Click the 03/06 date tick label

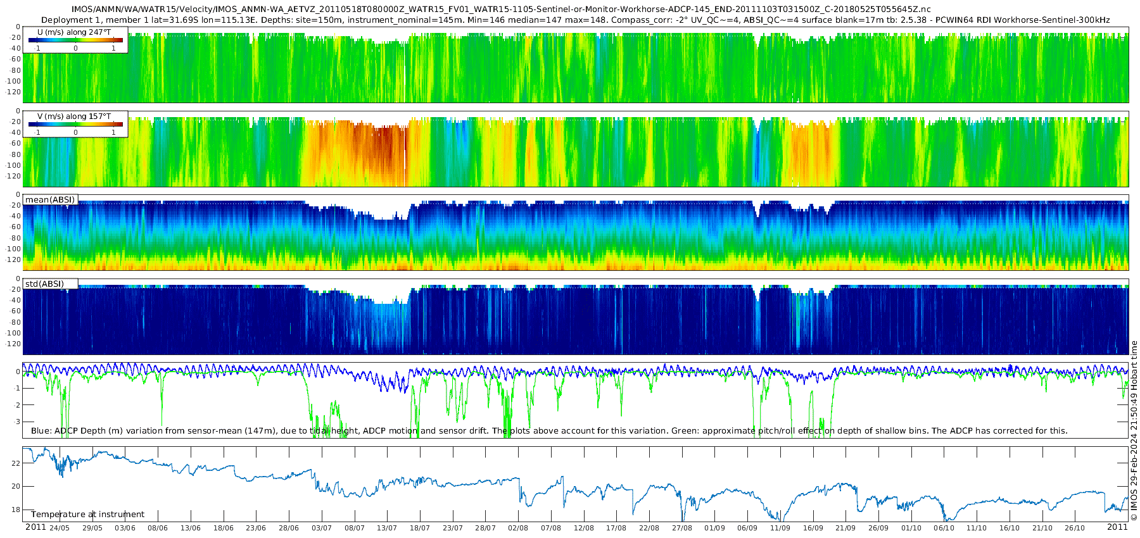pyautogui.click(x=125, y=528)
